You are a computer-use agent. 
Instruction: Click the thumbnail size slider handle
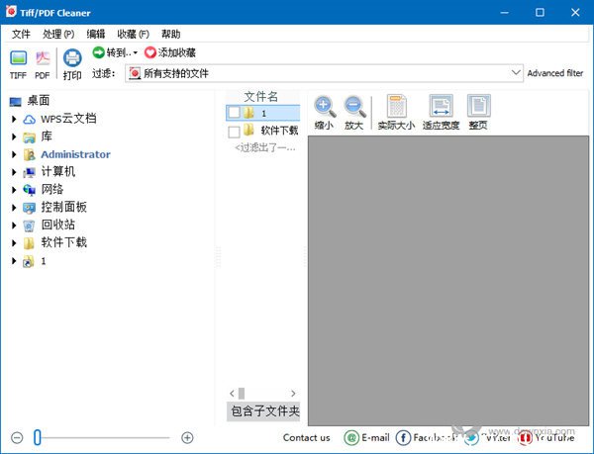pyautogui.click(x=38, y=437)
